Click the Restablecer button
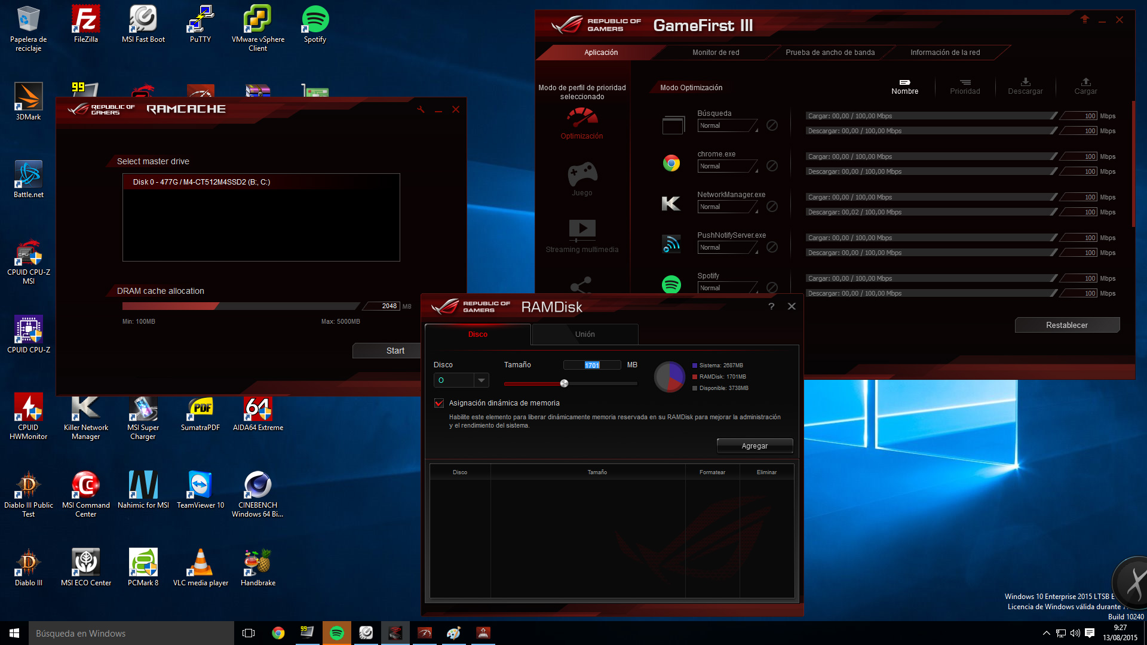 [1066, 325]
